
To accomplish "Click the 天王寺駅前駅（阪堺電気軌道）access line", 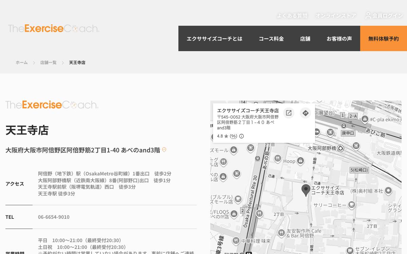I will pyautogui.click(x=87, y=187).
